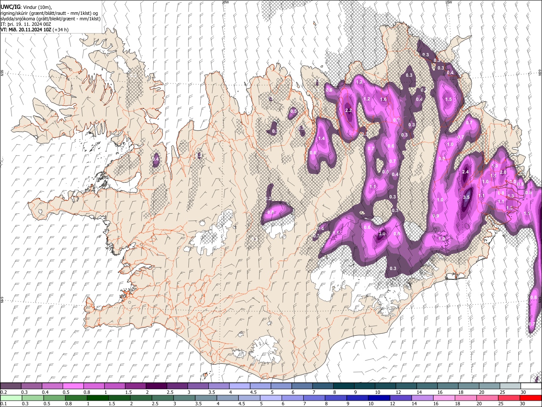Select the 2.2 precipitation value on the map
542x407 pixels.
tap(348, 110)
